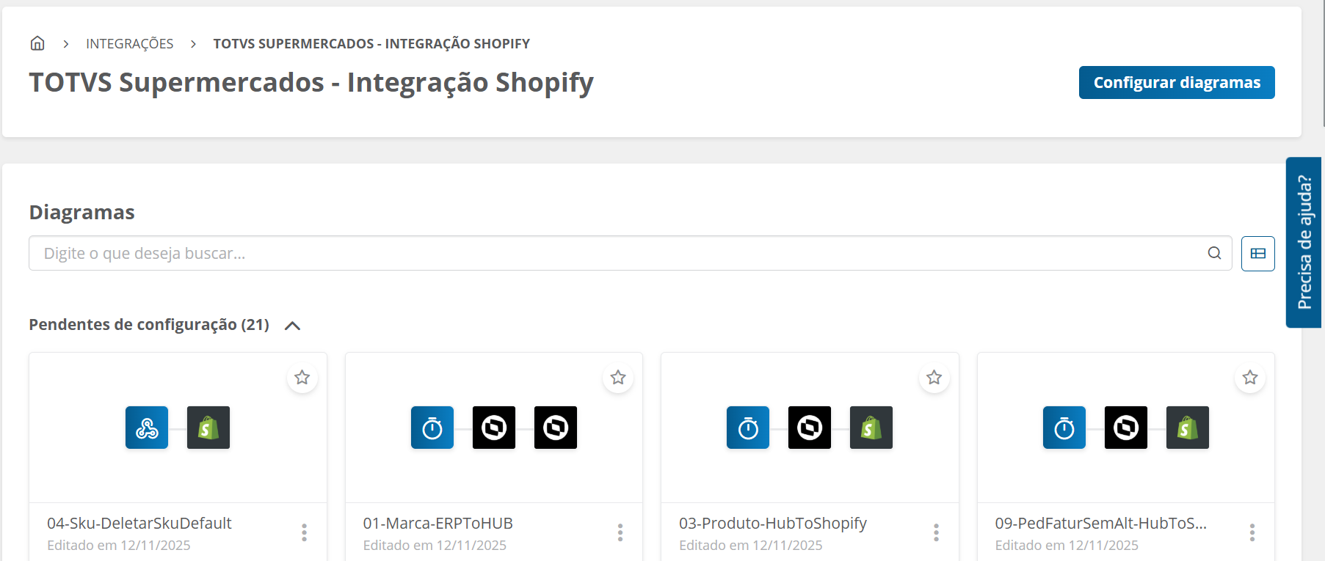Click timer icon in 01-Marca-ERPToHUB card
Image resolution: width=1325 pixels, height=561 pixels.
pyautogui.click(x=432, y=428)
